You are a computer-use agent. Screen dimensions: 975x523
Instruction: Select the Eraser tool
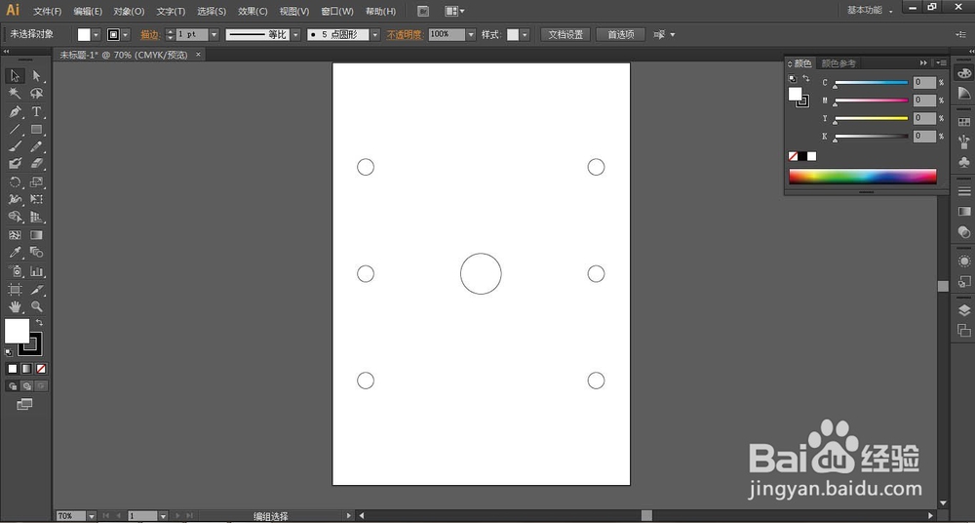click(x=37, y=164)
